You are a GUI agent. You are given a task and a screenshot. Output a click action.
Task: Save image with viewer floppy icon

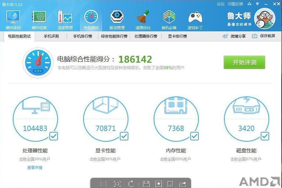coord(146,184)
